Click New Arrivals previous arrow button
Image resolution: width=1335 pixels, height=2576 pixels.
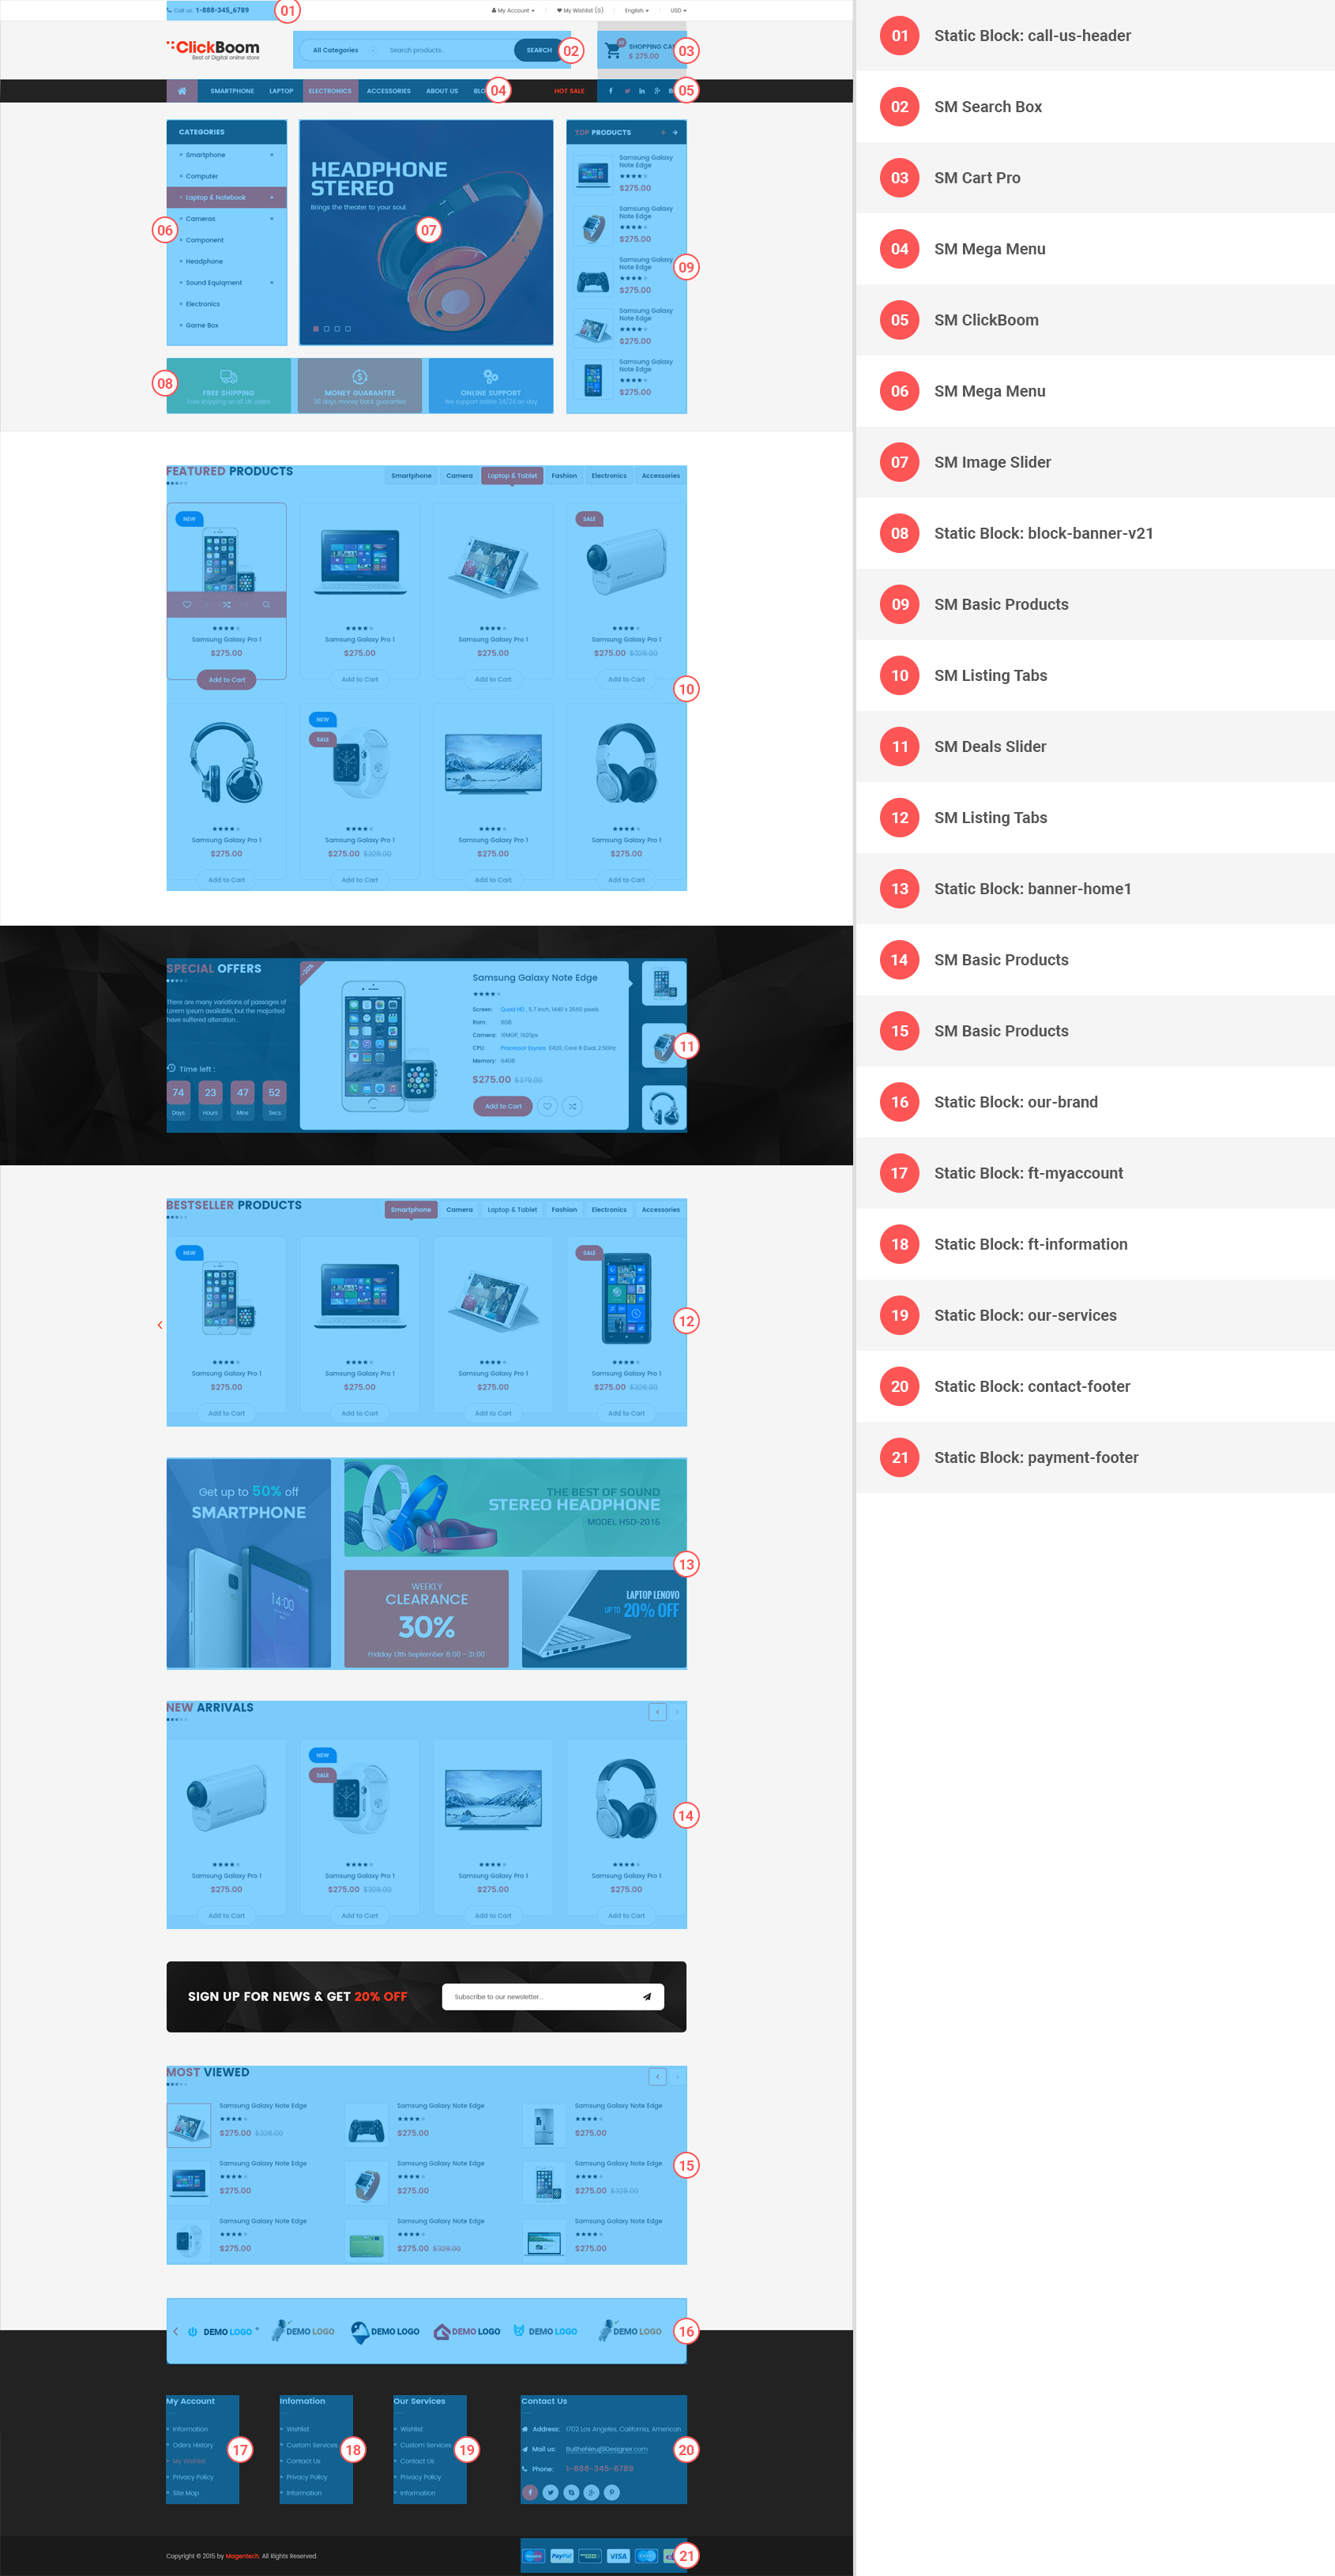coord(657,1712)
